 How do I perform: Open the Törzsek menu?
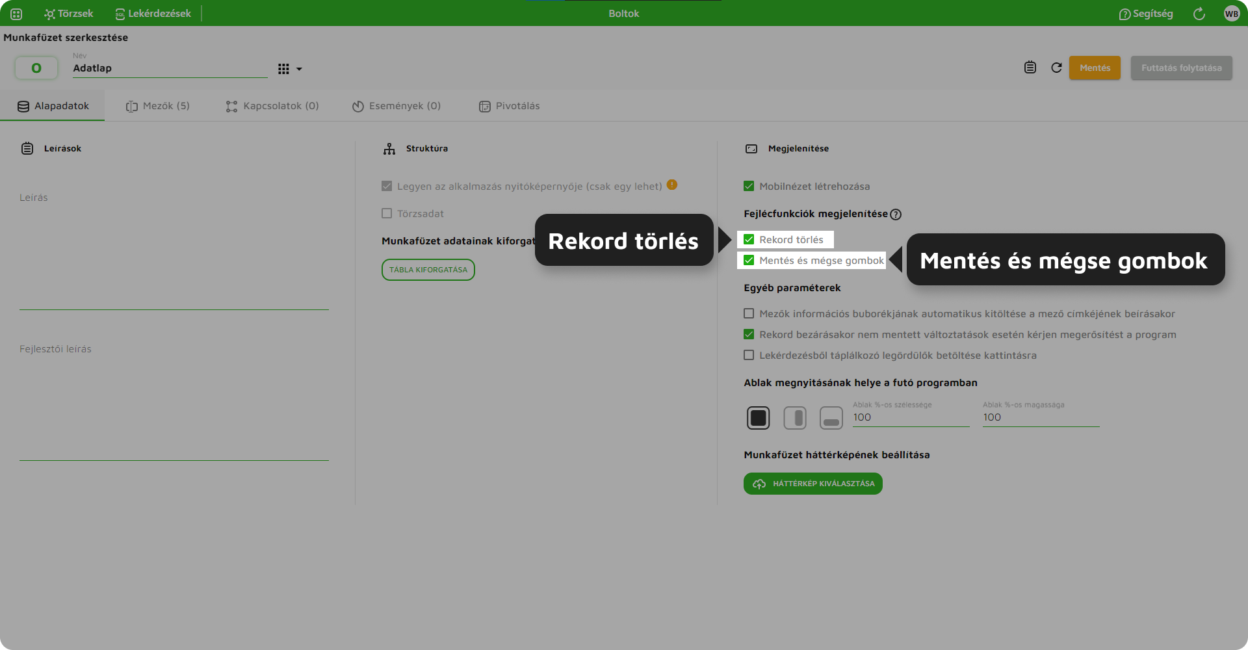pos(69,14)
